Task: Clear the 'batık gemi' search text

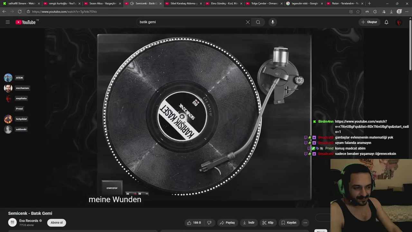Action: (248, 22)
